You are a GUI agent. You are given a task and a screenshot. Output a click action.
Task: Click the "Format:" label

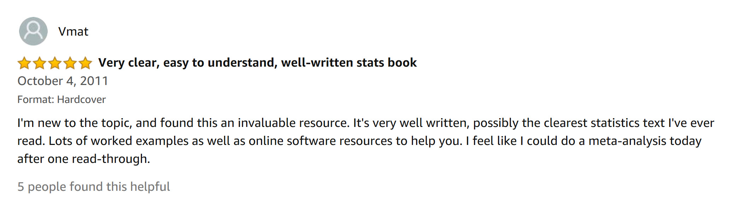(36, 100)
